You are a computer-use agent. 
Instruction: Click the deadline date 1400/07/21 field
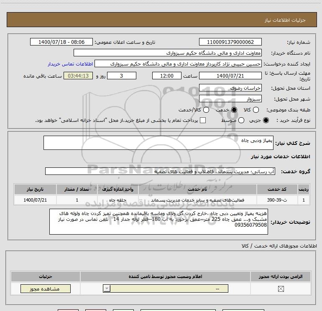pos(230,76)
